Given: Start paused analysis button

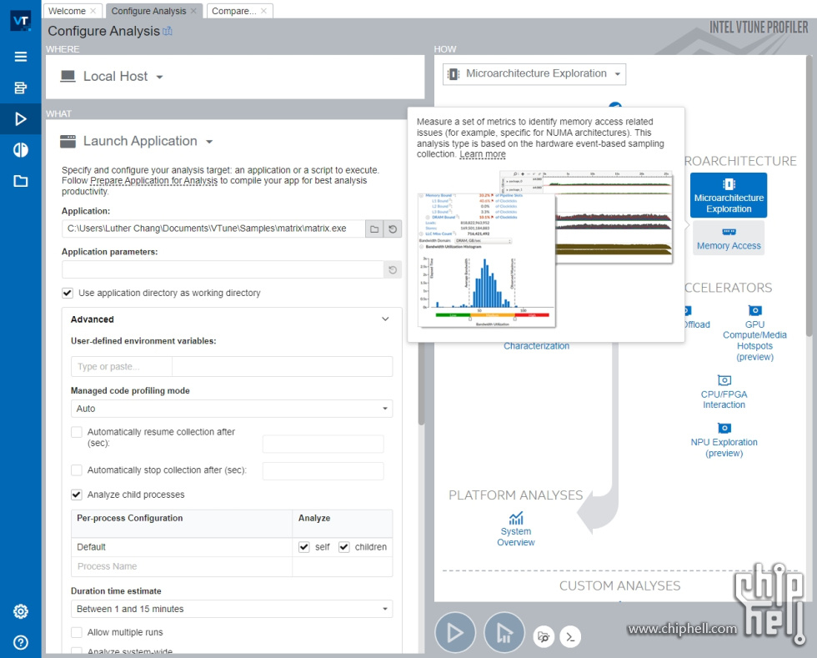Looking at the screenshot, I should point(504,632).
